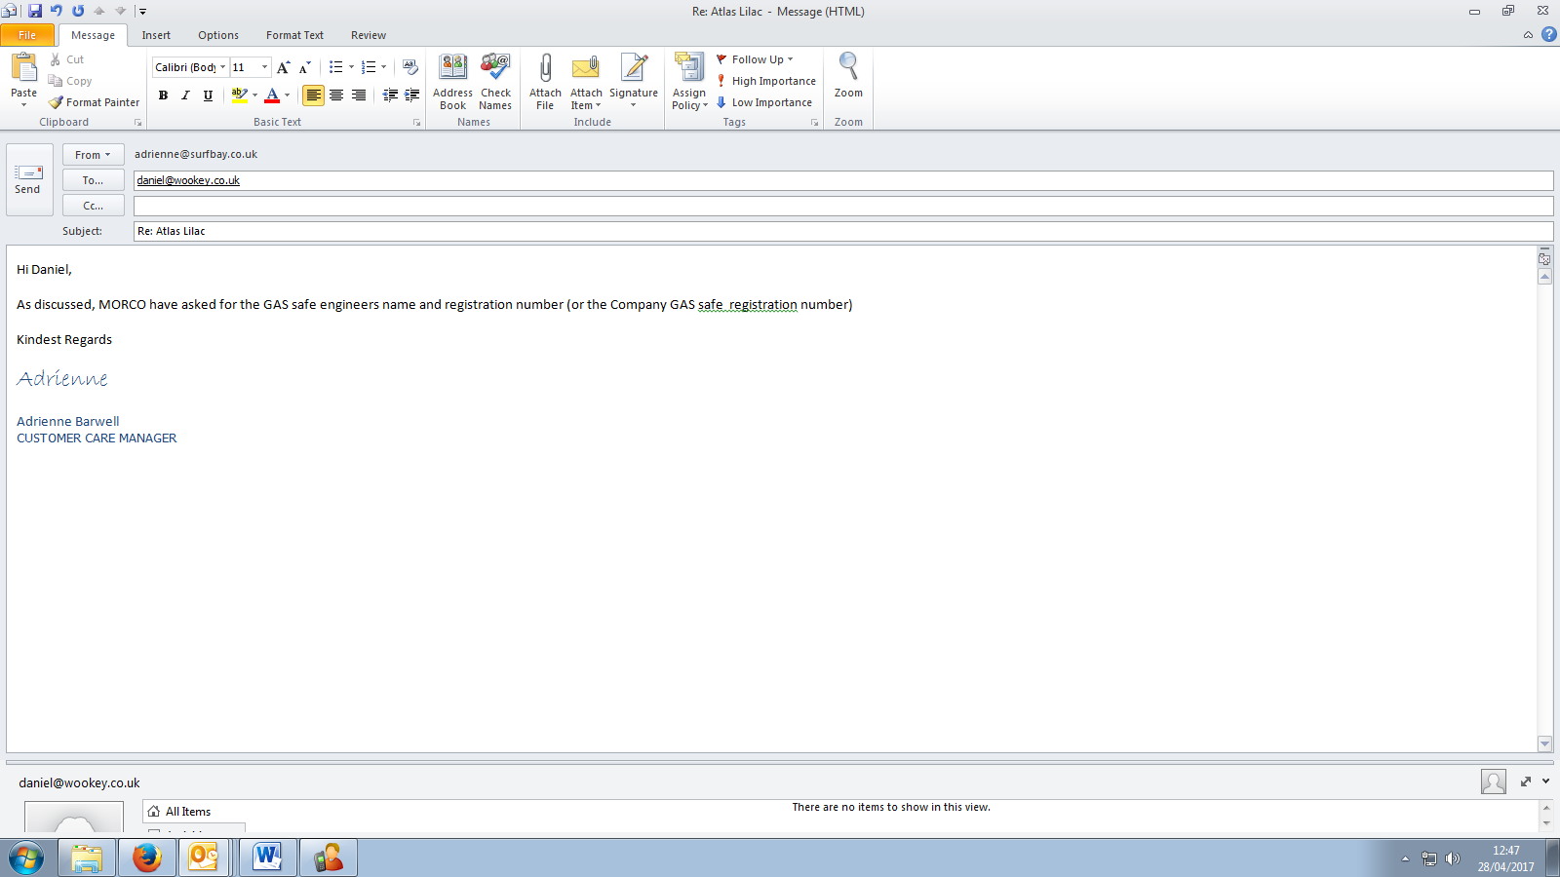Open the Follow Up dropdown
This screenshot has width=1560, height=877.
coord(756,59)
